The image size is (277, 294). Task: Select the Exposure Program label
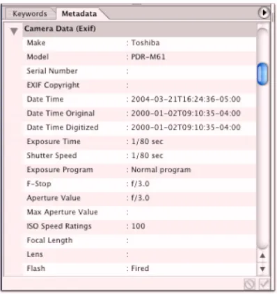click(60, 170)
